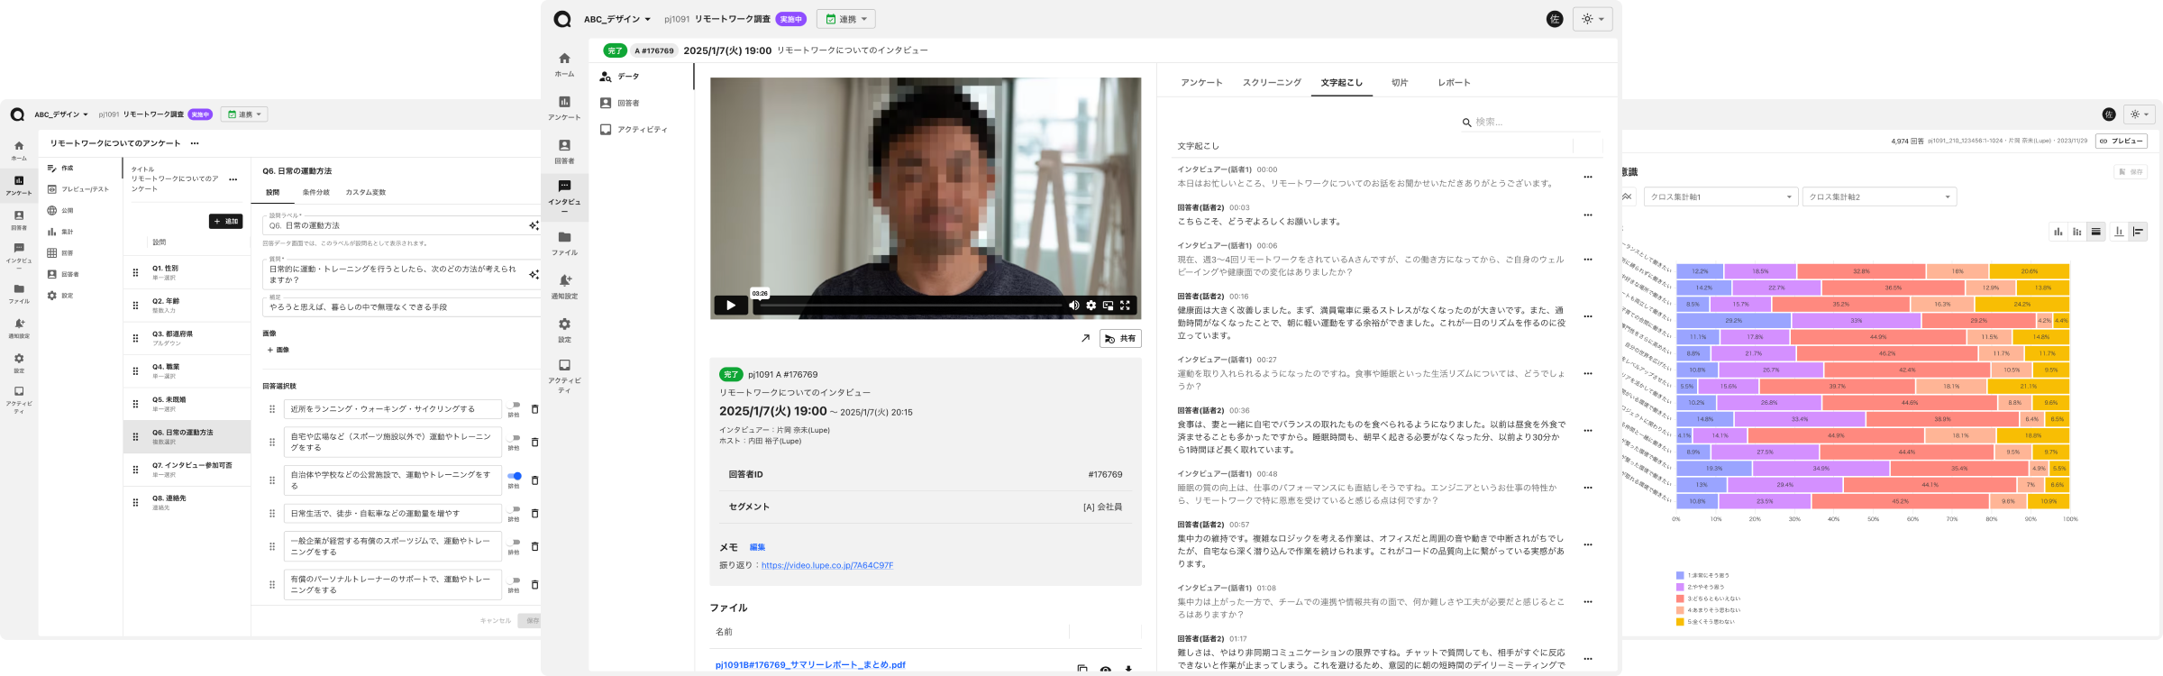Mute the video with the speaker icon
The width and height of the screenshot is (2163, 676).
tap(1073, 306)
